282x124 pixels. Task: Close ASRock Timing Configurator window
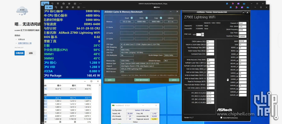tap(247, 12)
